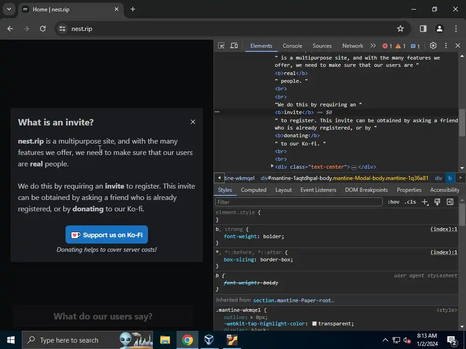
Task: Open the Properties tab
Action: [409, 190]
